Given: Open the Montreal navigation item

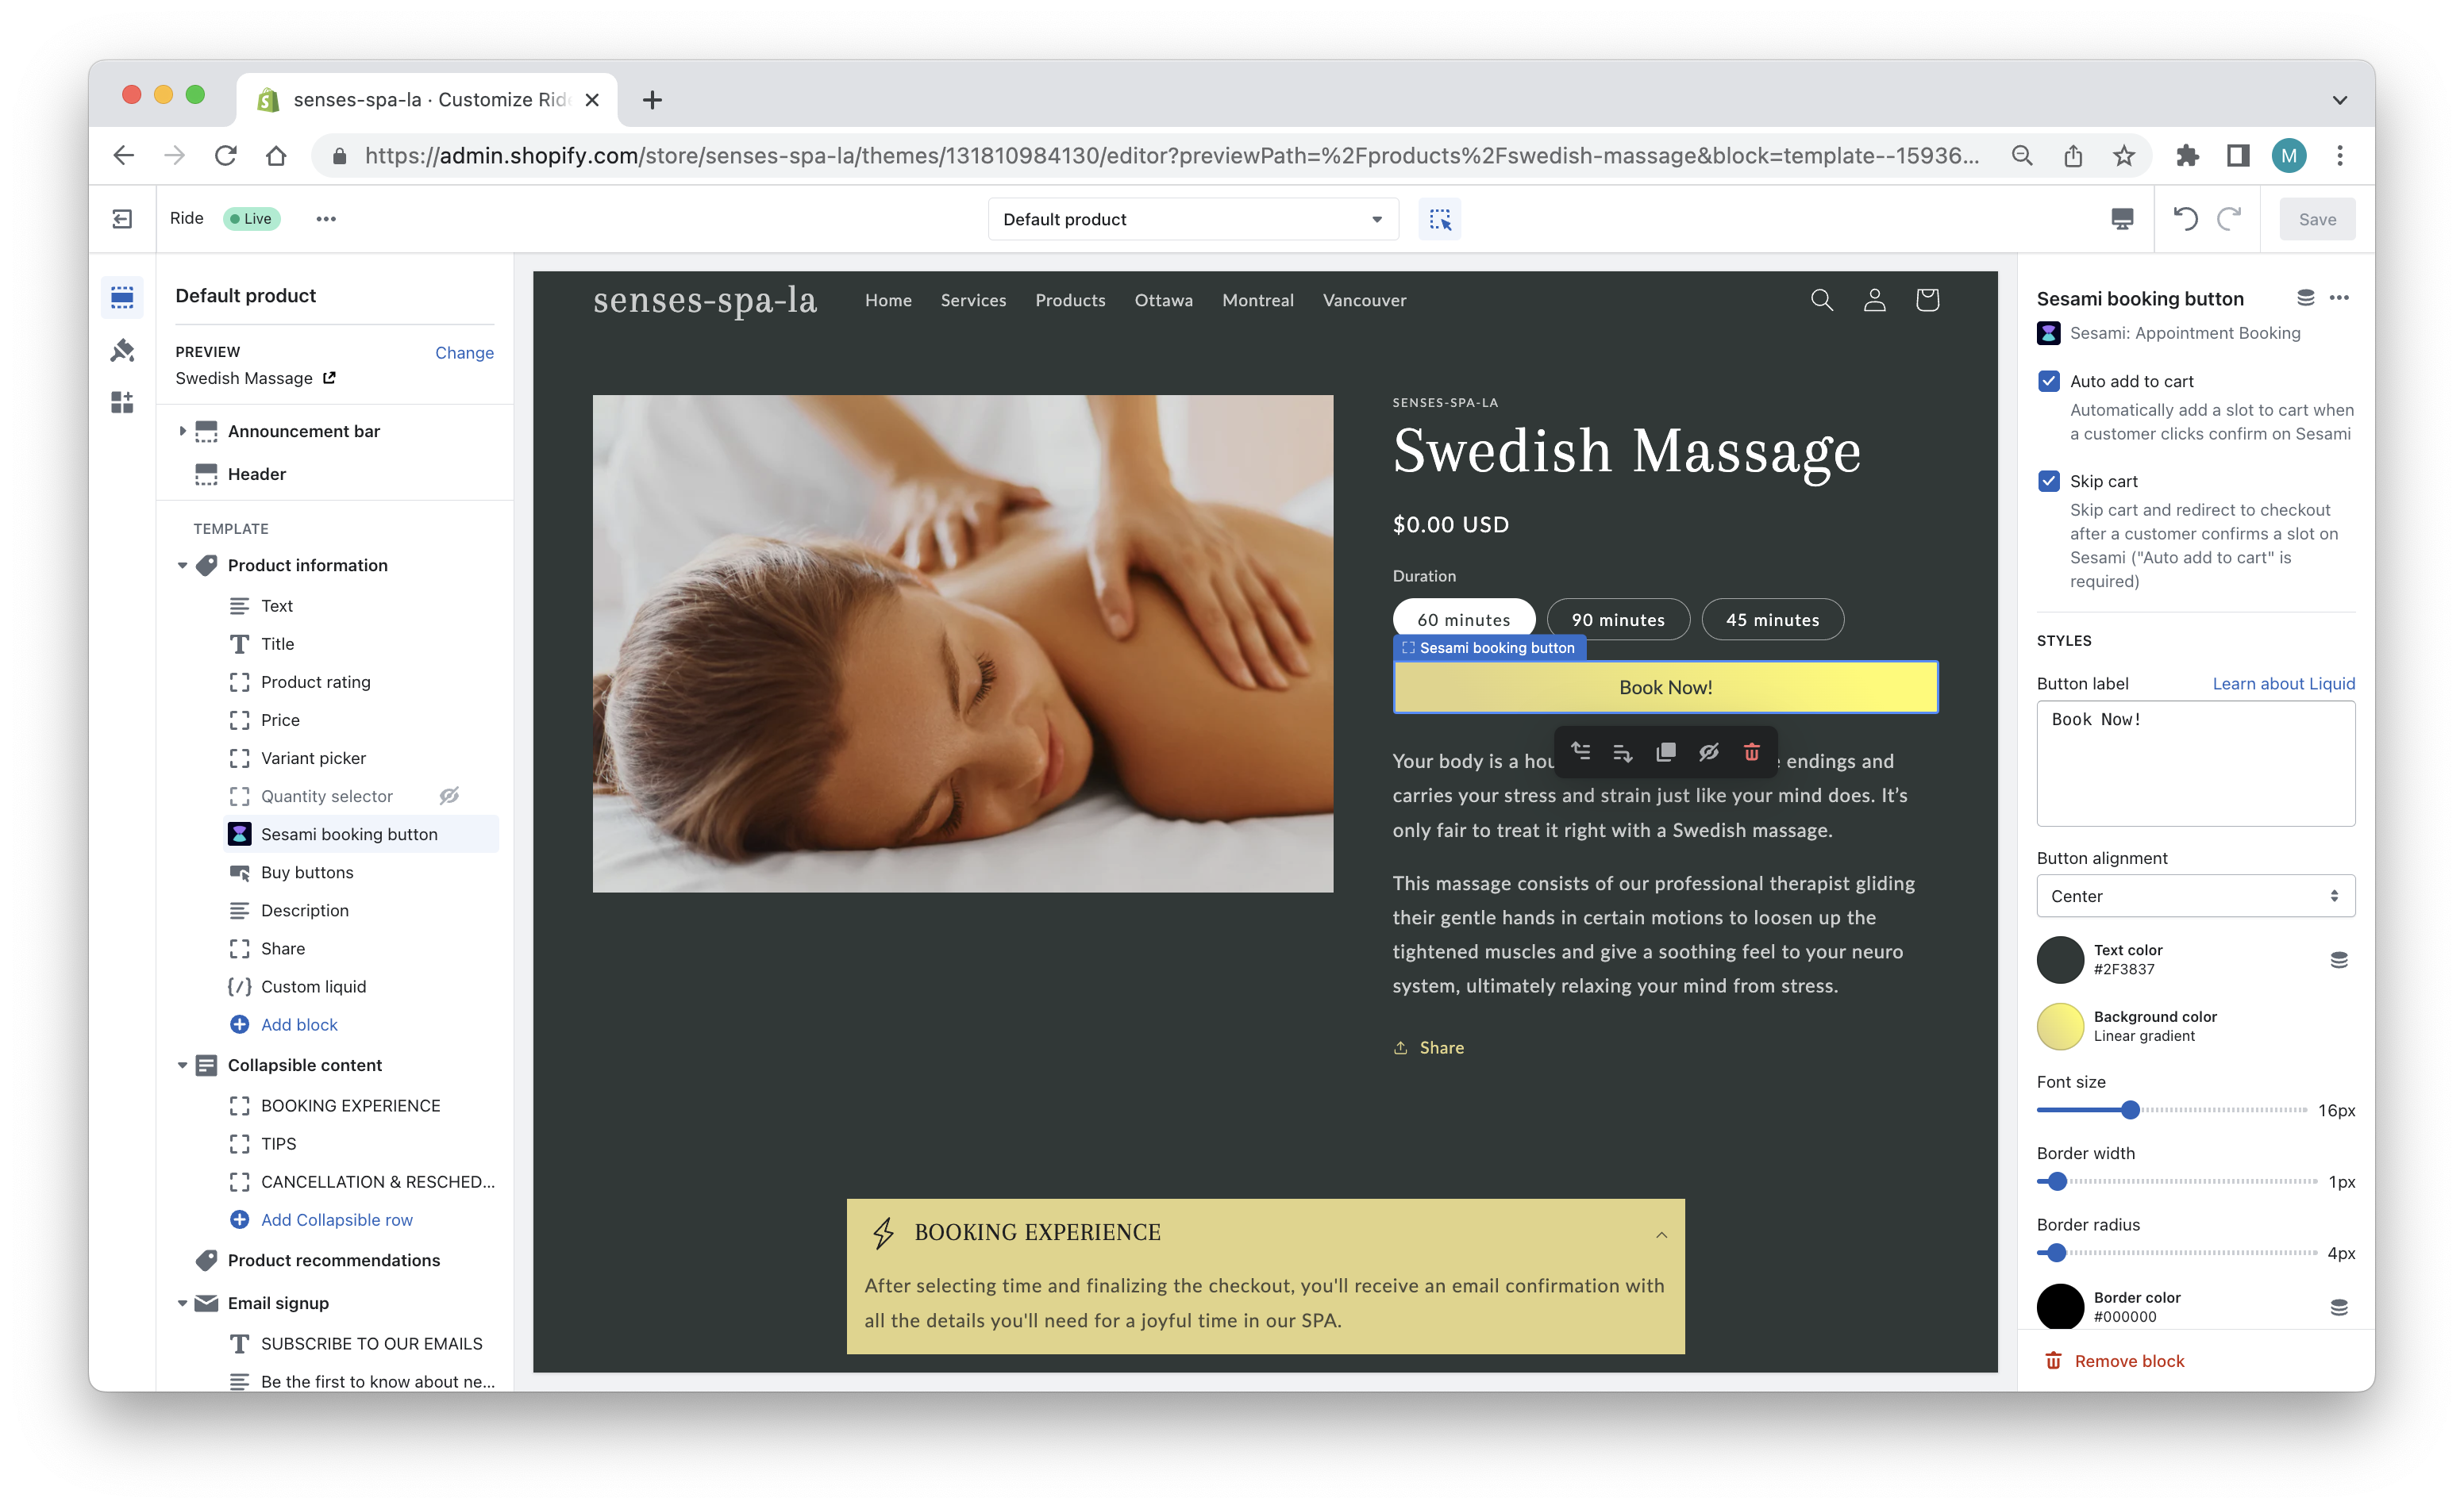Looking at the screenshot, I should [x=1257, y=300].
